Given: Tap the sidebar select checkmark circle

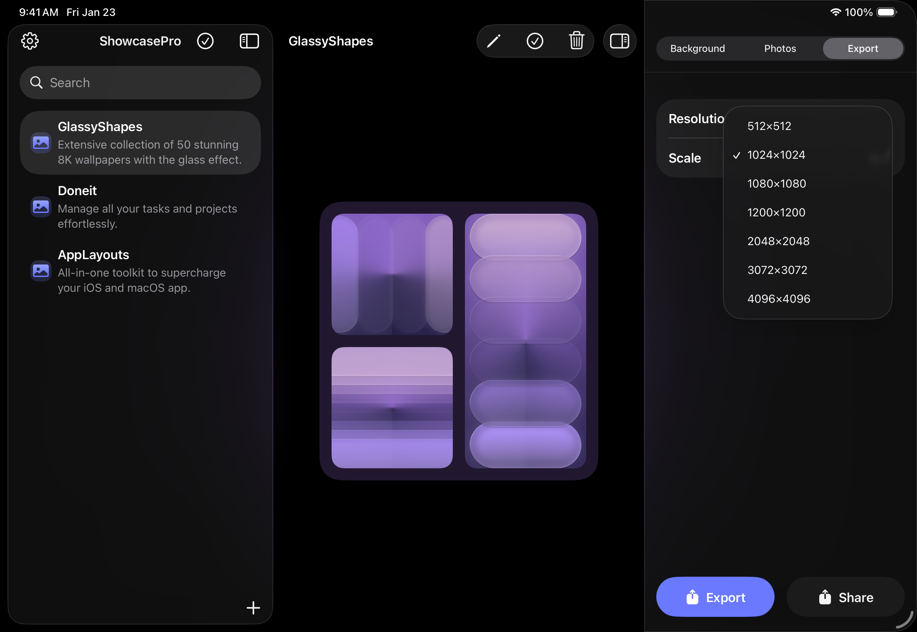Looking at the screenshot, I should (x=205, y=41).
